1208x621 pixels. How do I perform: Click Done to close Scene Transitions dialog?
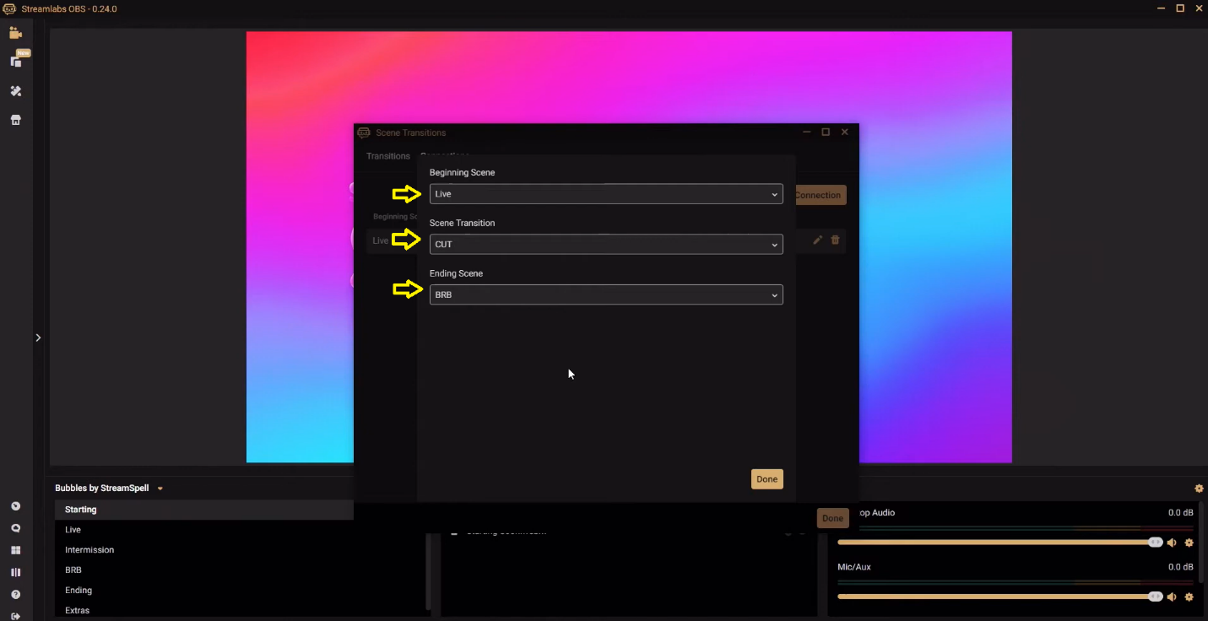coord(767,478)
